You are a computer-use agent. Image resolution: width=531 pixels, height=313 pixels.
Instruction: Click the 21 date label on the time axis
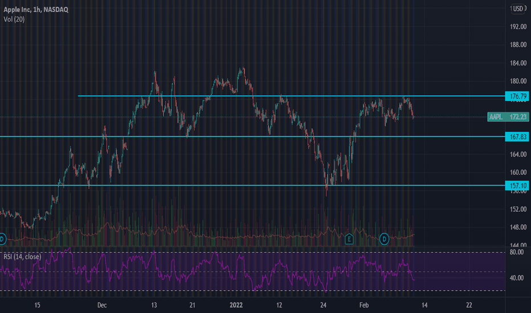click(193, 305)
